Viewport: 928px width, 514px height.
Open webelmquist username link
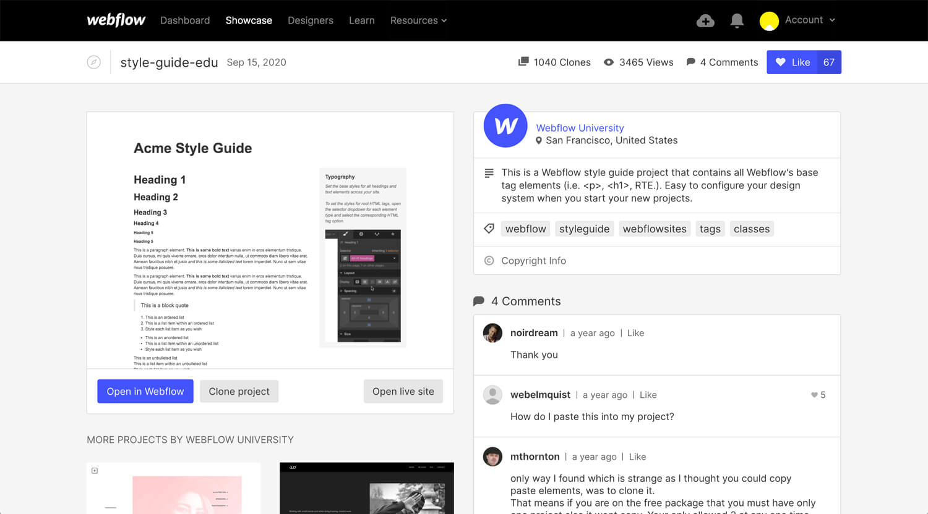click(540, 395)
